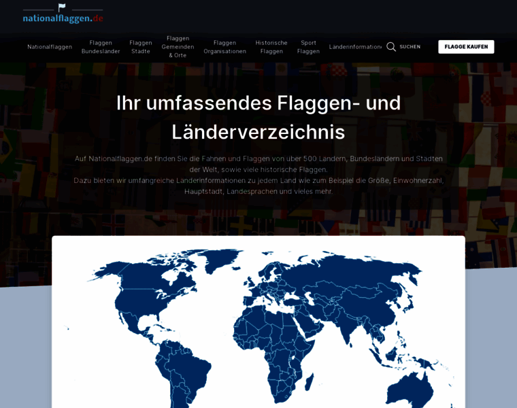517x408 pixels.
Task: Select China on the world map
Action: (x=369, y=305)
